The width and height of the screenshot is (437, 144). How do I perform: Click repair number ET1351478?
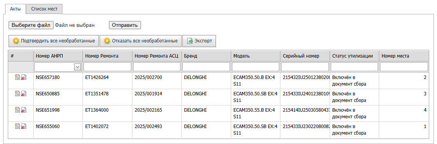coord(97,94)
